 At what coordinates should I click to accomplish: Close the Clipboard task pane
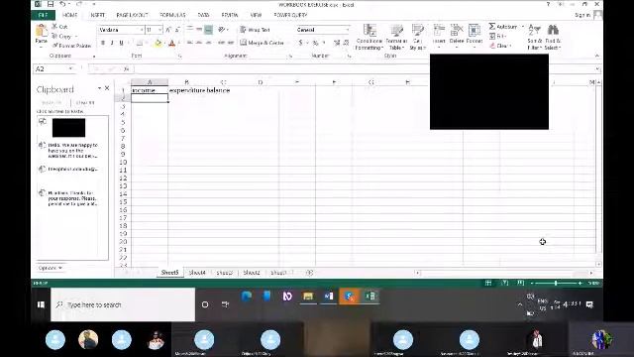tap(107, 88)
